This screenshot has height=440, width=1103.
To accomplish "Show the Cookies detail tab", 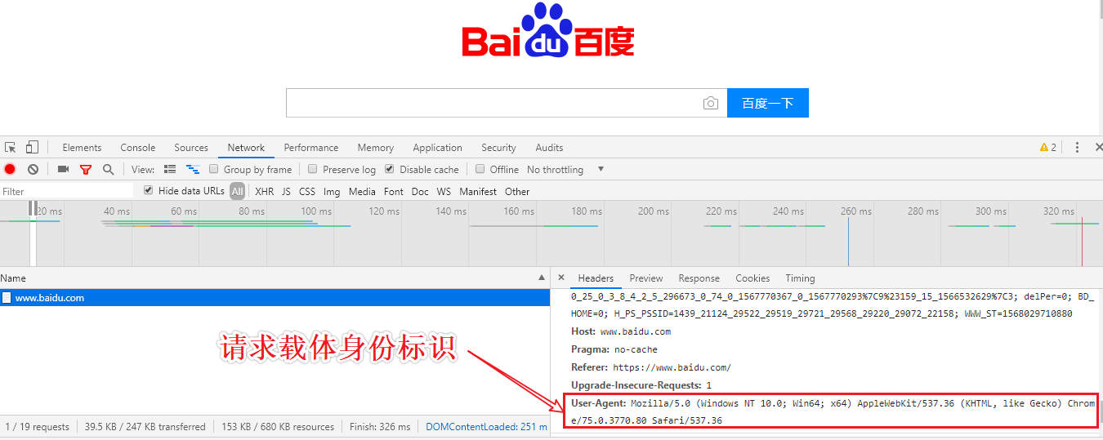I will tap(752, 278).
